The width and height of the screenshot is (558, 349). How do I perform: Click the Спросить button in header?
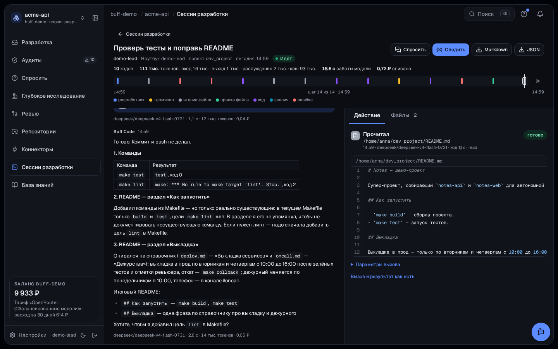[410, 50]
